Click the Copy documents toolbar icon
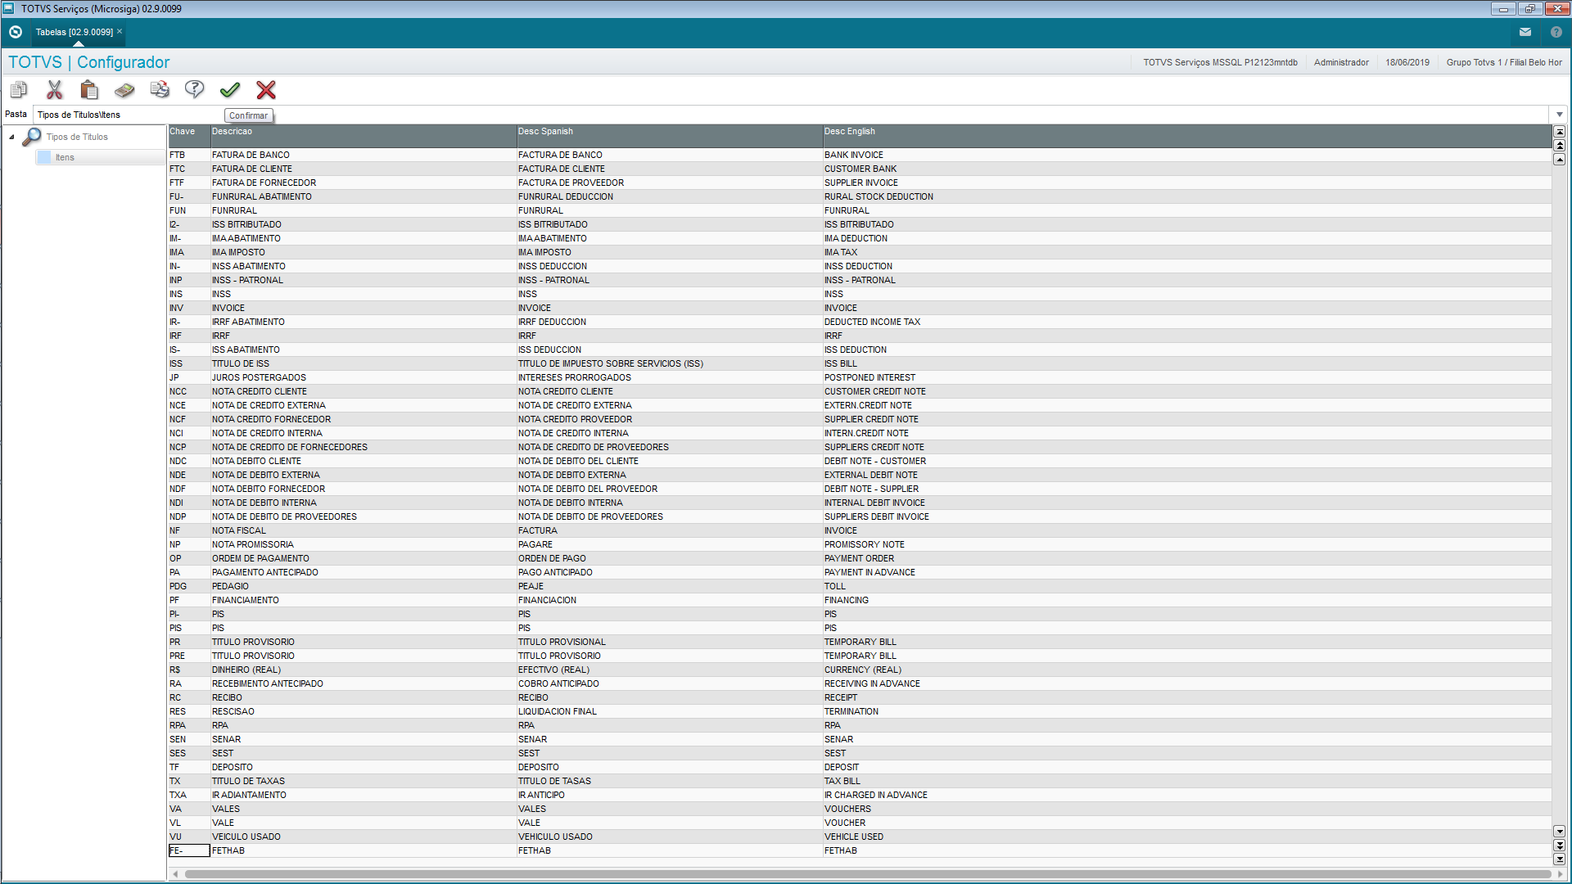 coord(19,90)
